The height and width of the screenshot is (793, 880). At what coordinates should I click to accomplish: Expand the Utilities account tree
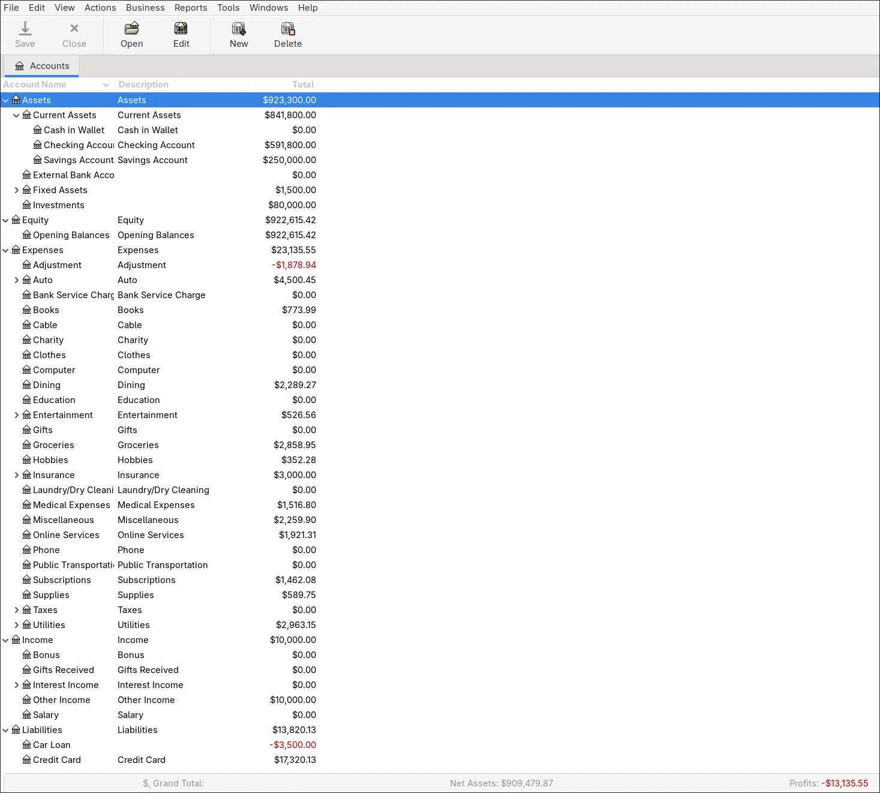coord(16,625)
